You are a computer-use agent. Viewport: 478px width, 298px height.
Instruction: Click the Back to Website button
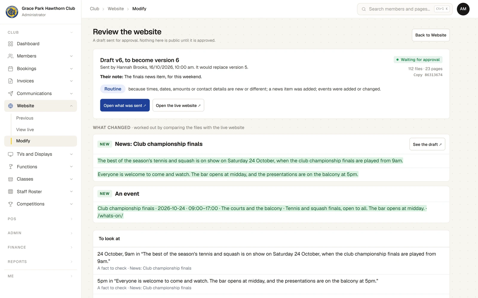coord(430,35)
